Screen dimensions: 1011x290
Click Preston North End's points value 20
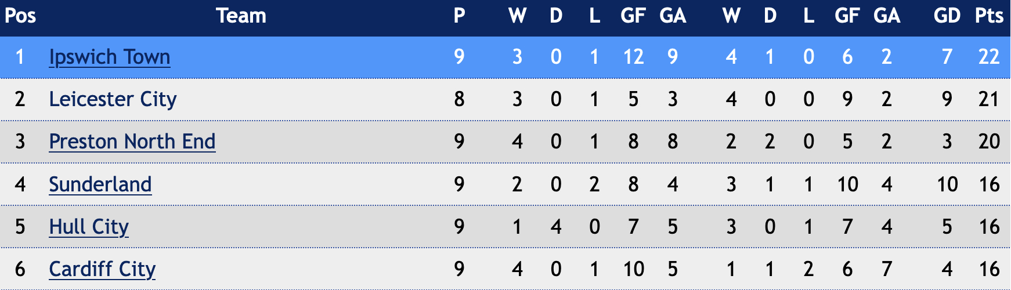tap(989, 142)
